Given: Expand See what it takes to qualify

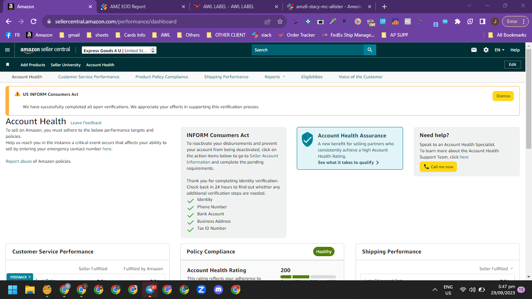Looking at the screenshot, I should coord(349,162).
